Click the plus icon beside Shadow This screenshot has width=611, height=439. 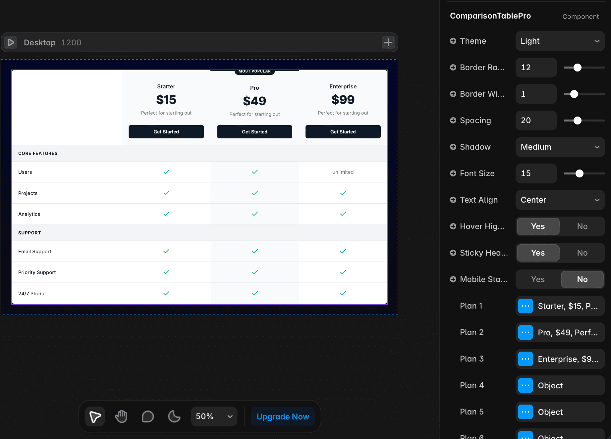(453, 147)
